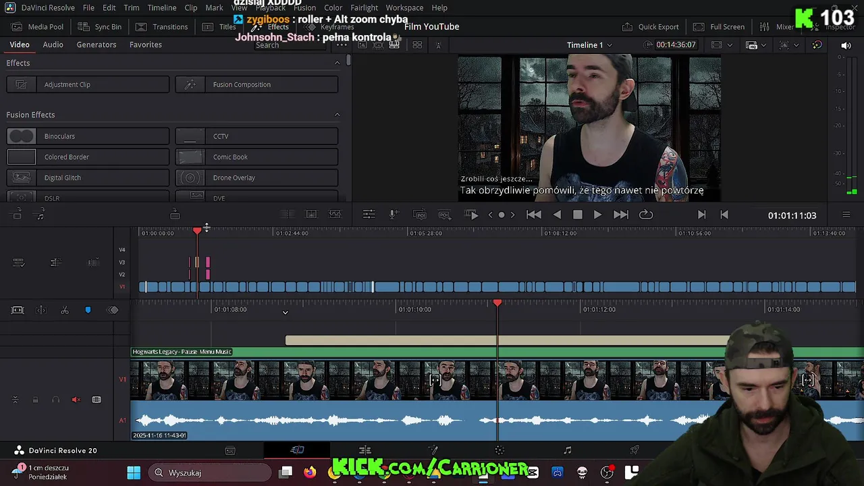This screenshot has width=864, height=486.
Task: Select the Adjustment Clip effect
Action: (x=88, y=84)
